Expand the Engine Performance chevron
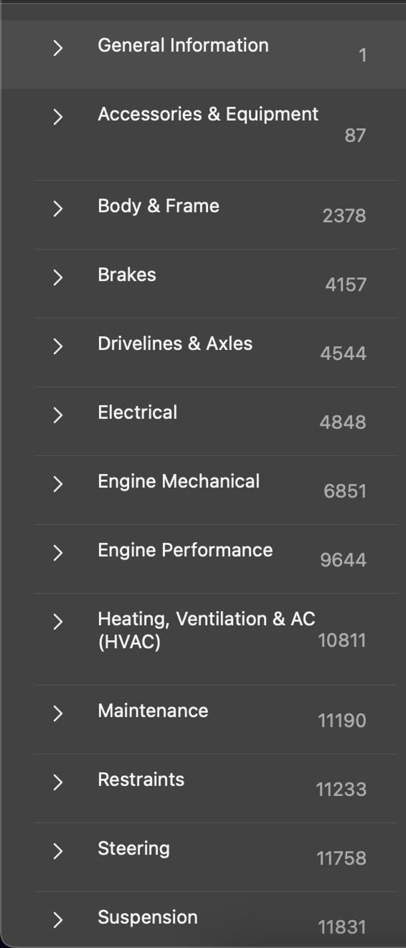Viewport: 406px width, 948px height. coord(58,553)
